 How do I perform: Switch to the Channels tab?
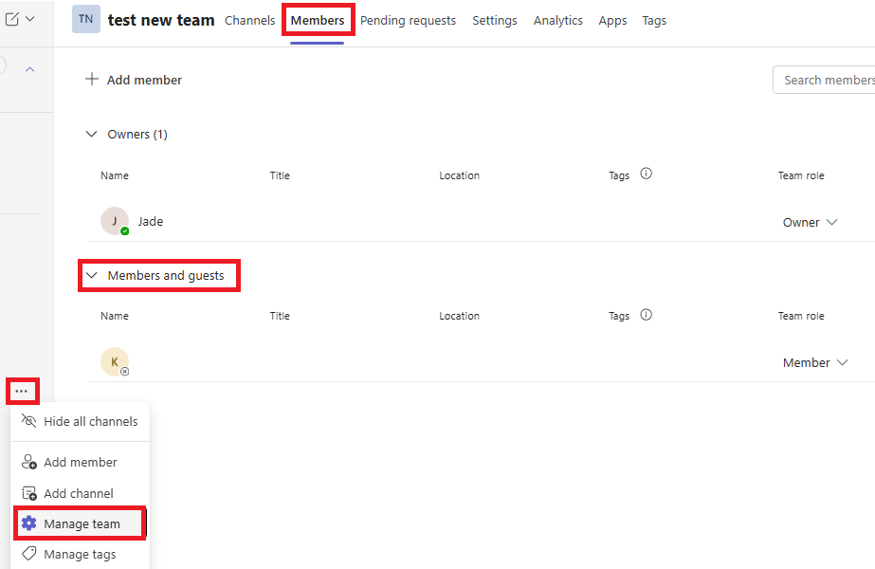tap(250, 21)
